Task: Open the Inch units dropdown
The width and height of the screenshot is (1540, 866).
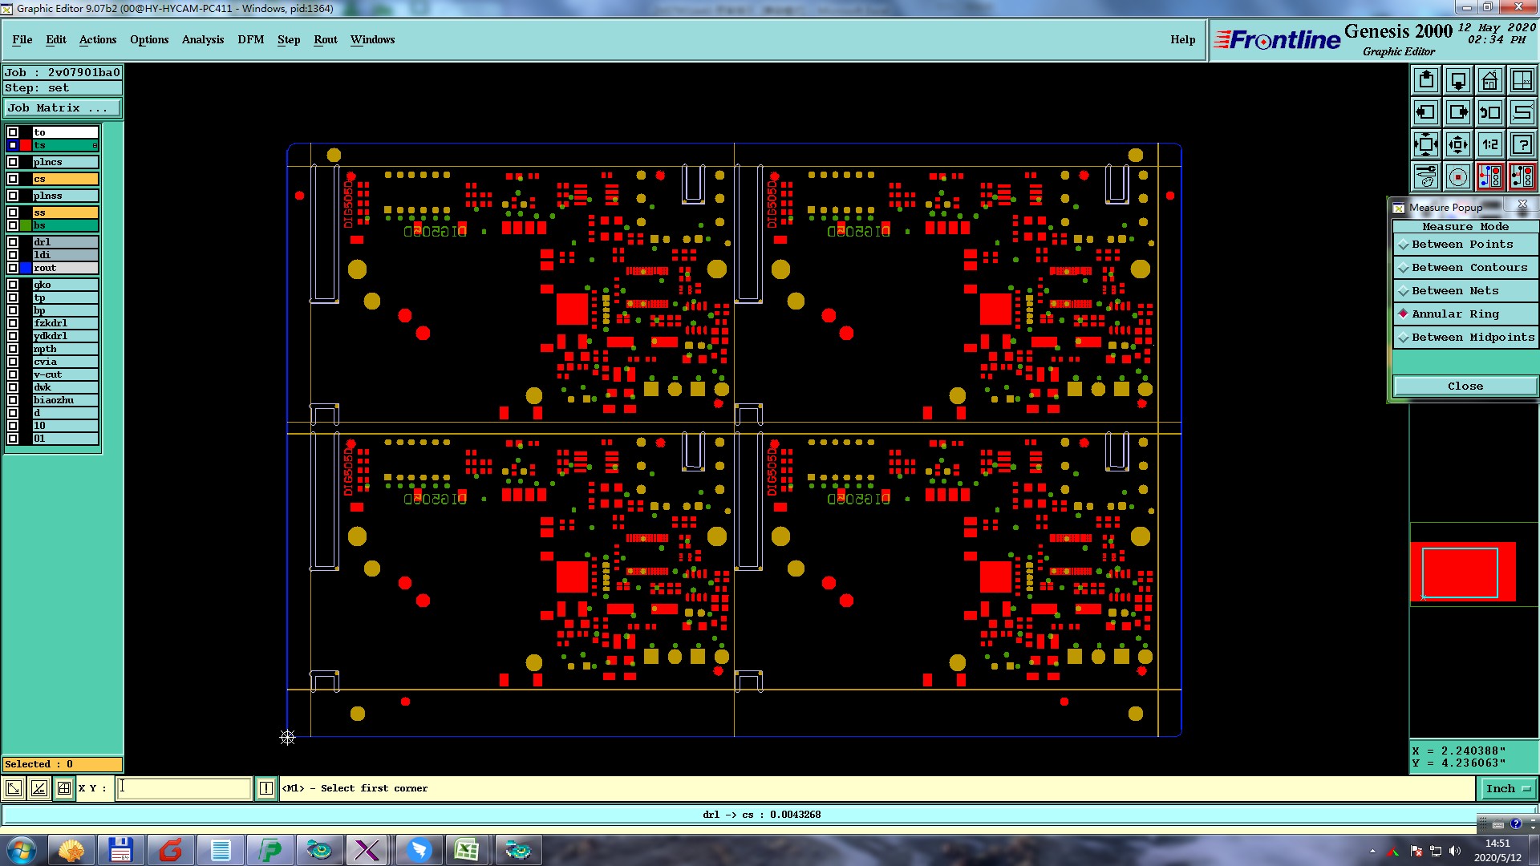Action: 1507,789
